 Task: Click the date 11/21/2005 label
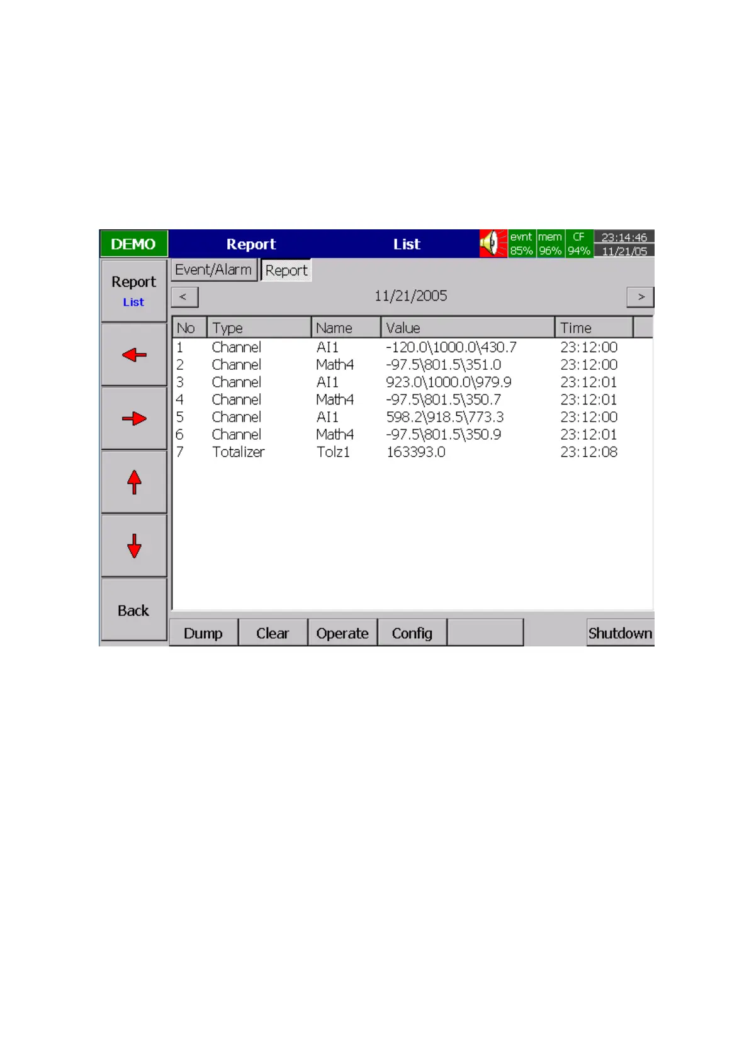pyautogui.click(x=411, y=295)
